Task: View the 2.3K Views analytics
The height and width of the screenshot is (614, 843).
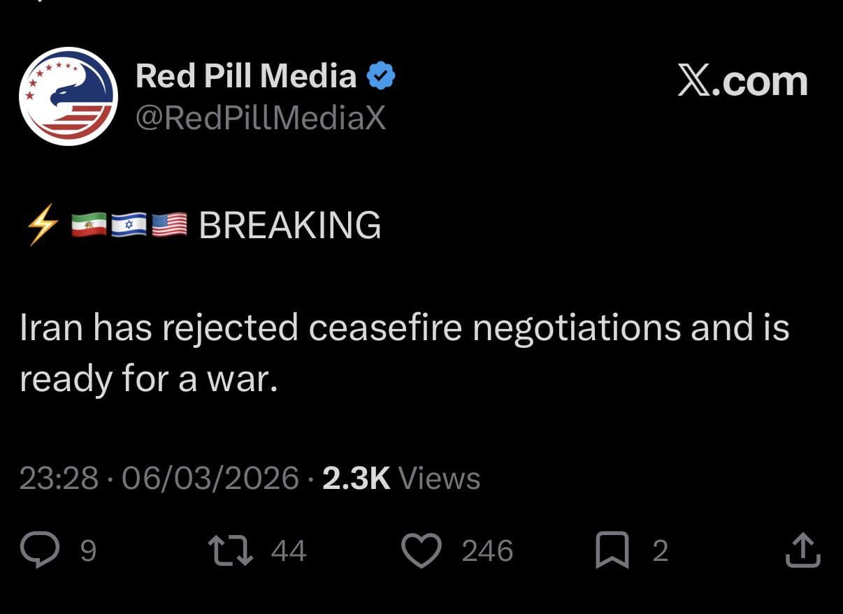Action: [x=401, y=478]
